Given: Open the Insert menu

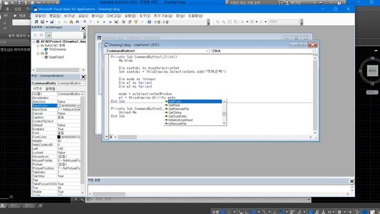Looking at the screenshot, I should click(x=83, y=16).
